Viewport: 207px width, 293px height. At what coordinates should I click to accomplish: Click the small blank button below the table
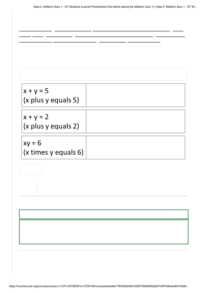coord(31,170)
